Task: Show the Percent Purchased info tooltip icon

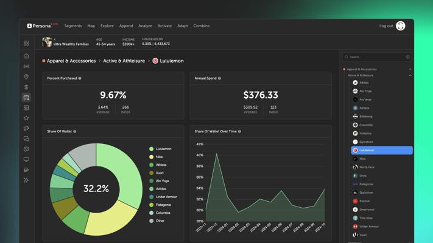Action: click(x=80, y=78)
